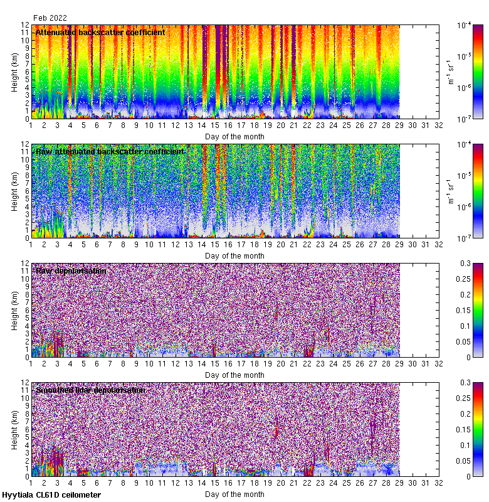Viewport: 489px width, 502px height.
Task: Click the raw depolarisation colorbar
Action: click(478, 310)
